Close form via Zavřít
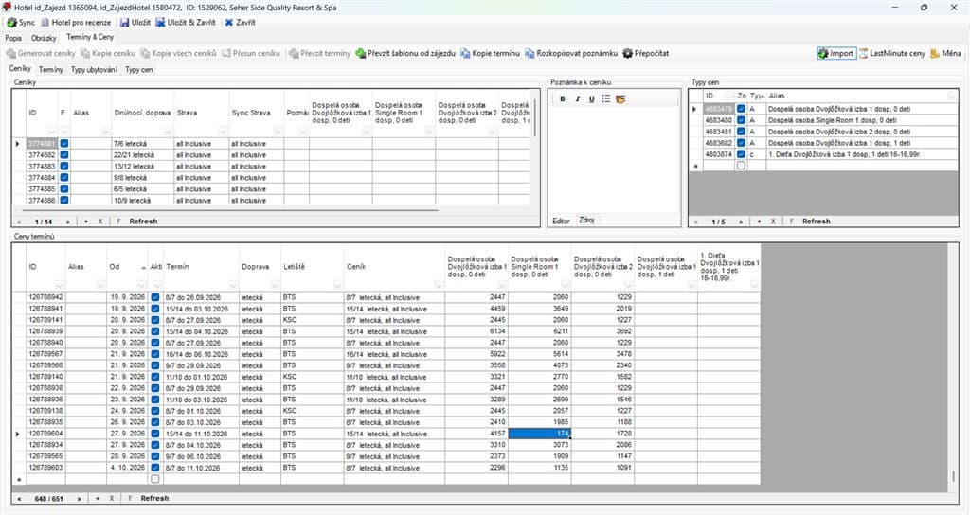 click(240, 23)
